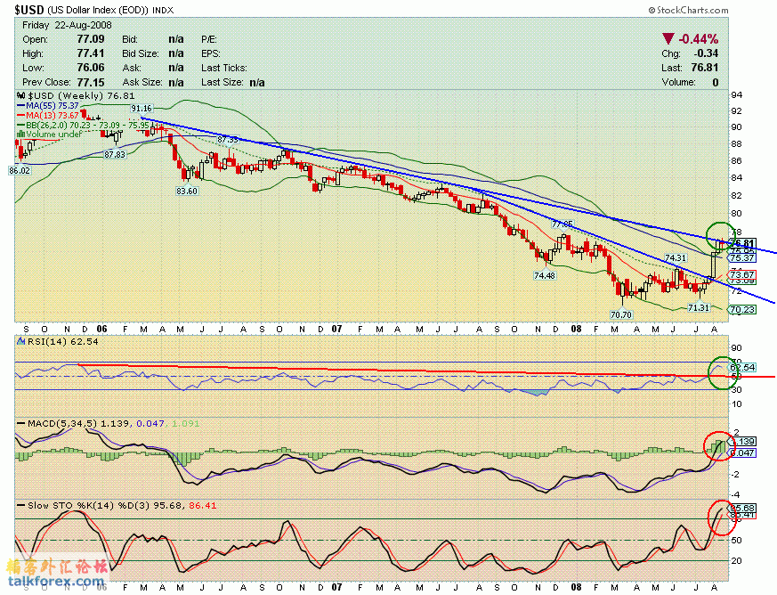This screenshot has height=595, width=777.
Task: Select the date text Friday 22-Aug-2008
Action: pos(67,25)
